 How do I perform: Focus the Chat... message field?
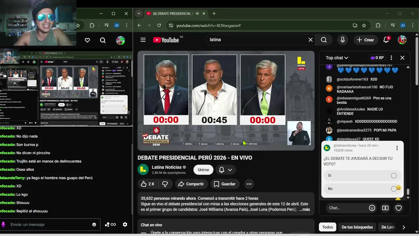(347, 208)
